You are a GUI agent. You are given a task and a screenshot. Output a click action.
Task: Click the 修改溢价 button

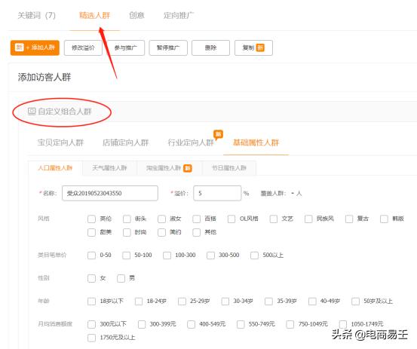tap(83, 47)
